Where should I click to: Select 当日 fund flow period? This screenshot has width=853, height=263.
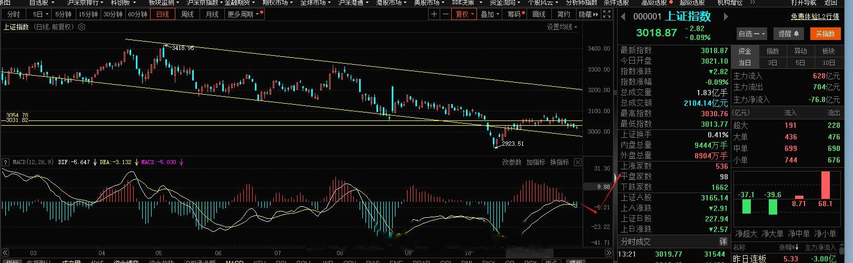pyautogui.click(x=745, y=63)
